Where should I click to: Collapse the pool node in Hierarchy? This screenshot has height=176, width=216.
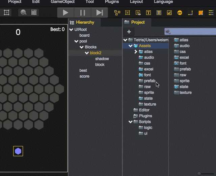click(76, 41)
